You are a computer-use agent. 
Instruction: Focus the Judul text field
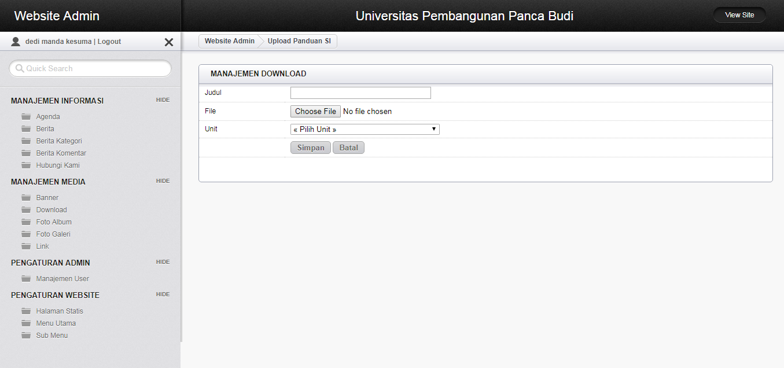(x=360, y=93)
